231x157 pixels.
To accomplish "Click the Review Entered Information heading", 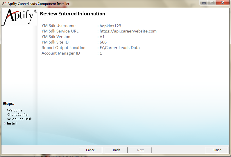I will 73,14.
